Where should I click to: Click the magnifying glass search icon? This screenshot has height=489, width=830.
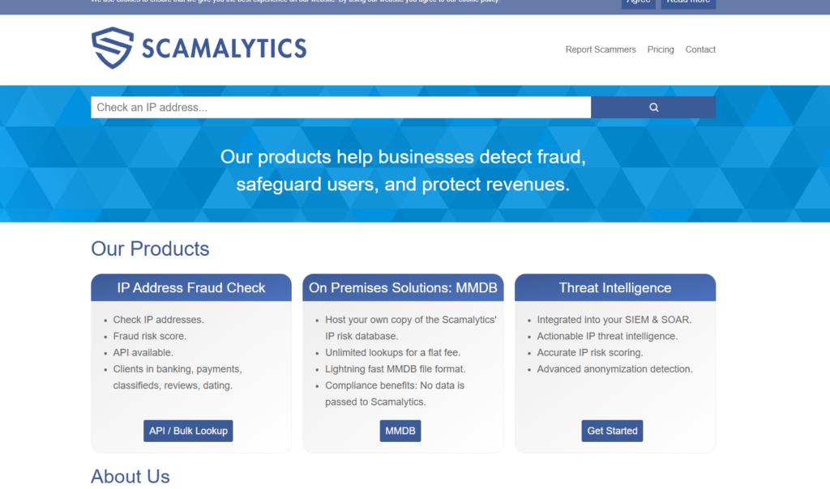(x=653, y=107)
